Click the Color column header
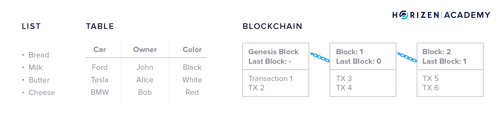The height and width of the screenshot is (124, 504). point(192,50)
